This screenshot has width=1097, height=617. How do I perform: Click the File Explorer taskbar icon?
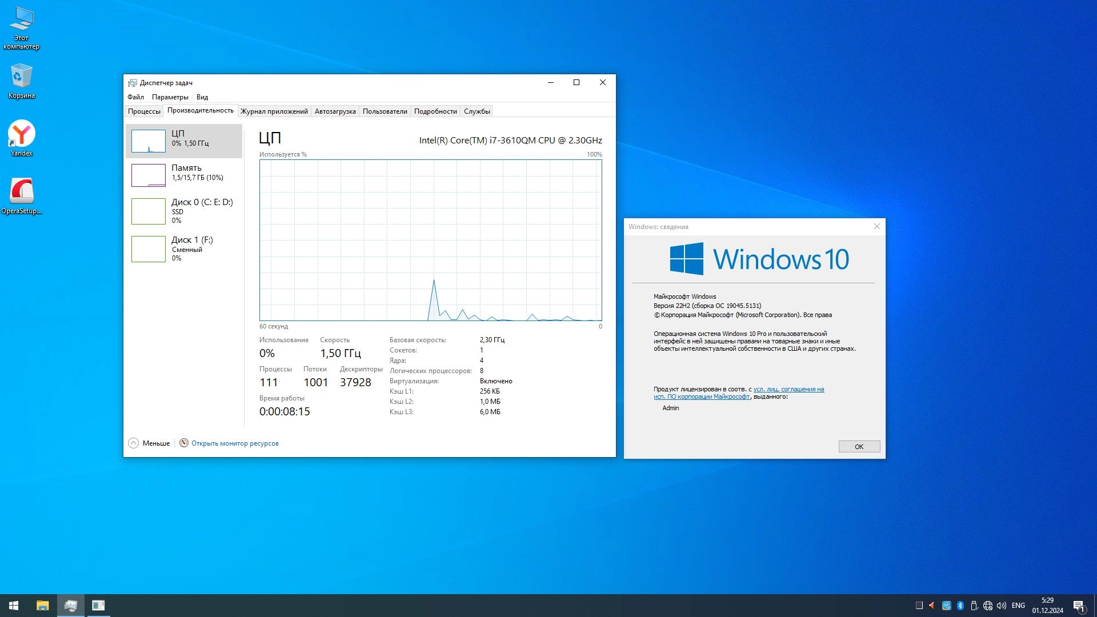[43, 606]
